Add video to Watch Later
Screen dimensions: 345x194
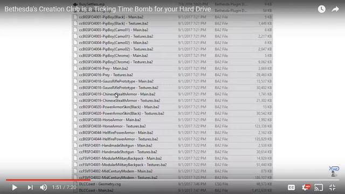[x=321, y=9]
